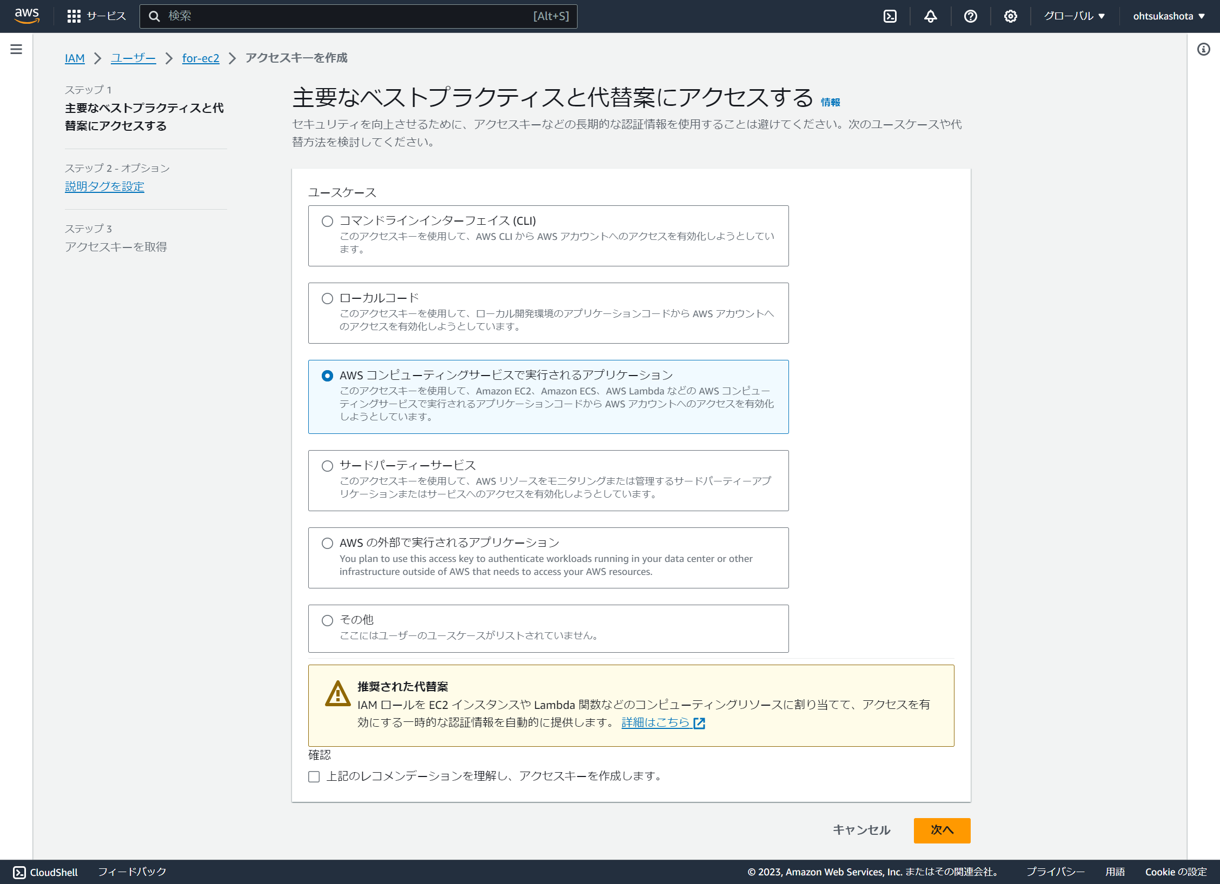The width and height of the screenshot is (1220, 884).
Task: Open settings with the gear icon
Action: 1010,16
